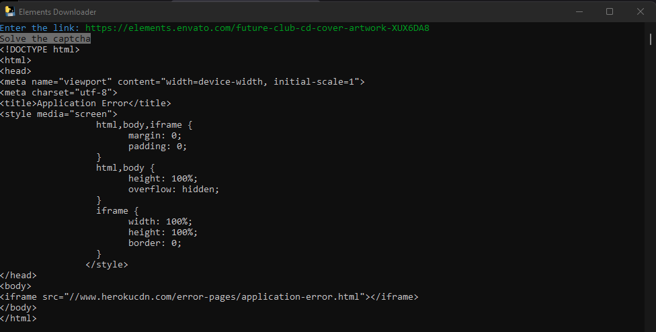
Task: Click the "padding: 0;" line
Action: coord(157,147)
